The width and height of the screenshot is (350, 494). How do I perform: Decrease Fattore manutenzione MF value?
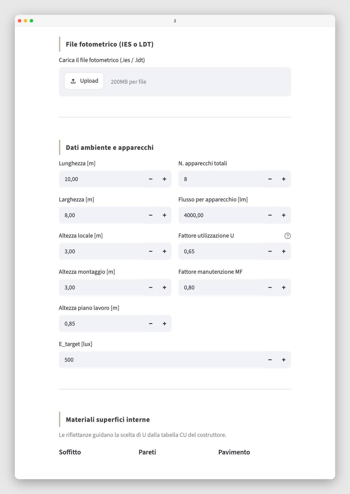pyautogui.click(x=270, y=287)
